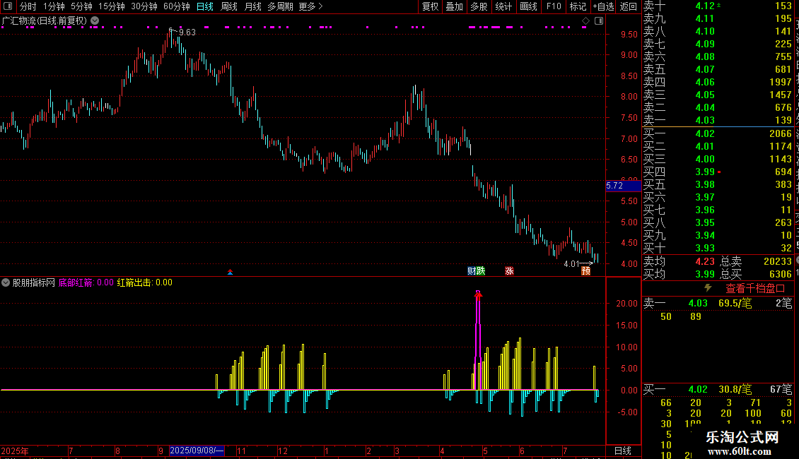Click the 日线 label at bottom right
The width and height of the screenshot is (799, 459).
click(623, 451)
